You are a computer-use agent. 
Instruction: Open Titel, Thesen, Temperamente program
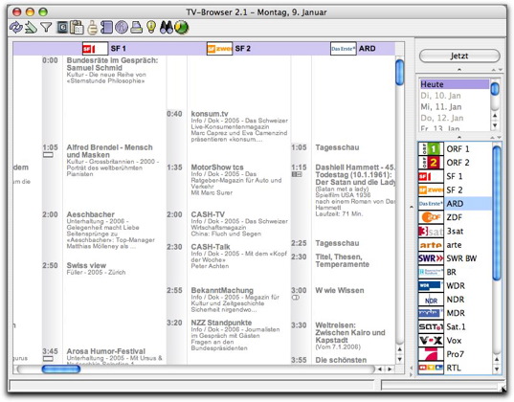tap(343, 260)
